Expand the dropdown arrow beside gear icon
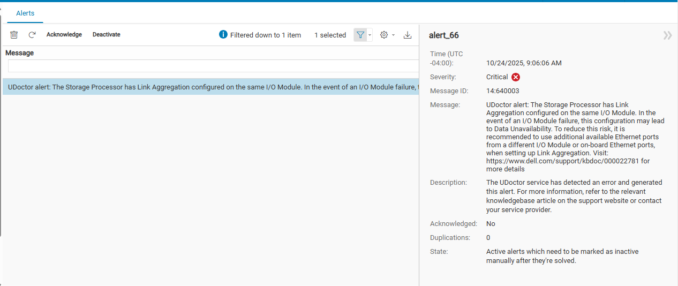 394,35
